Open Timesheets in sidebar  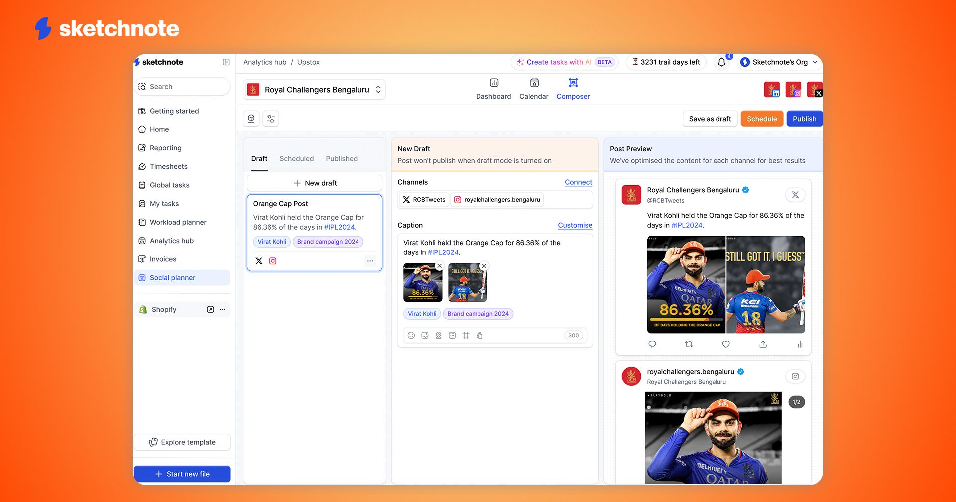(x=182, y=166)
